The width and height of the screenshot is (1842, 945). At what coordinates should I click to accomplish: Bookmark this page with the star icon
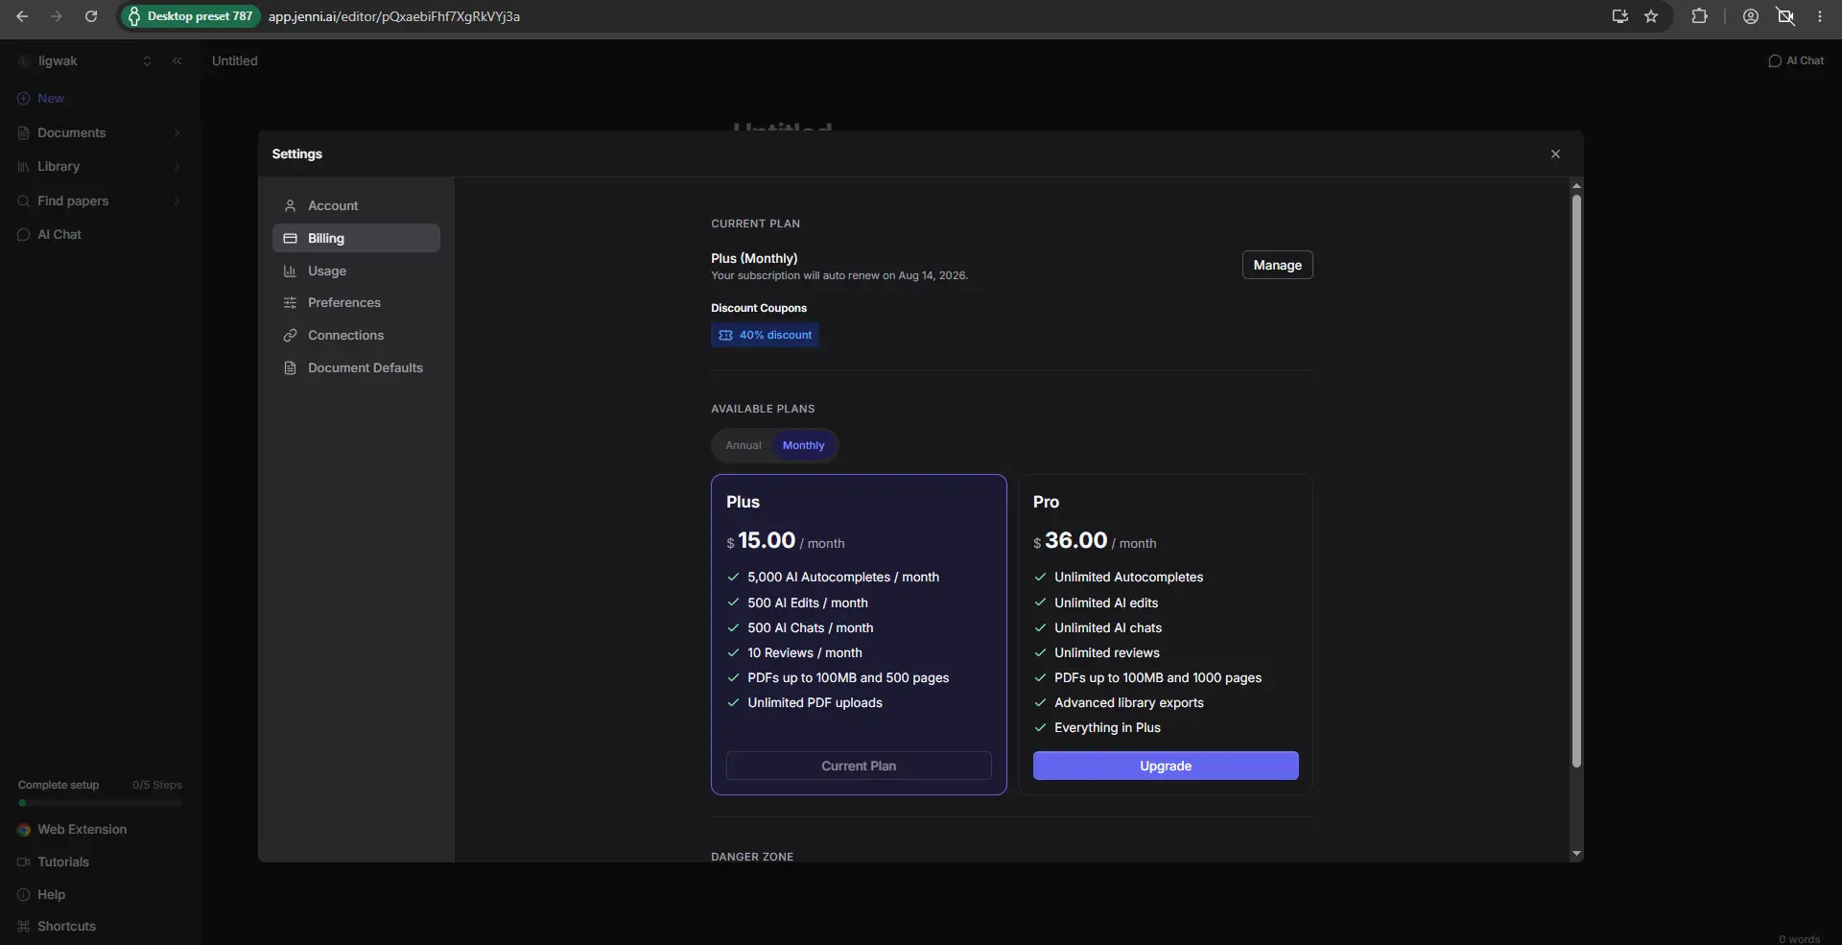pyautogui.click(x=1651, y=16)
